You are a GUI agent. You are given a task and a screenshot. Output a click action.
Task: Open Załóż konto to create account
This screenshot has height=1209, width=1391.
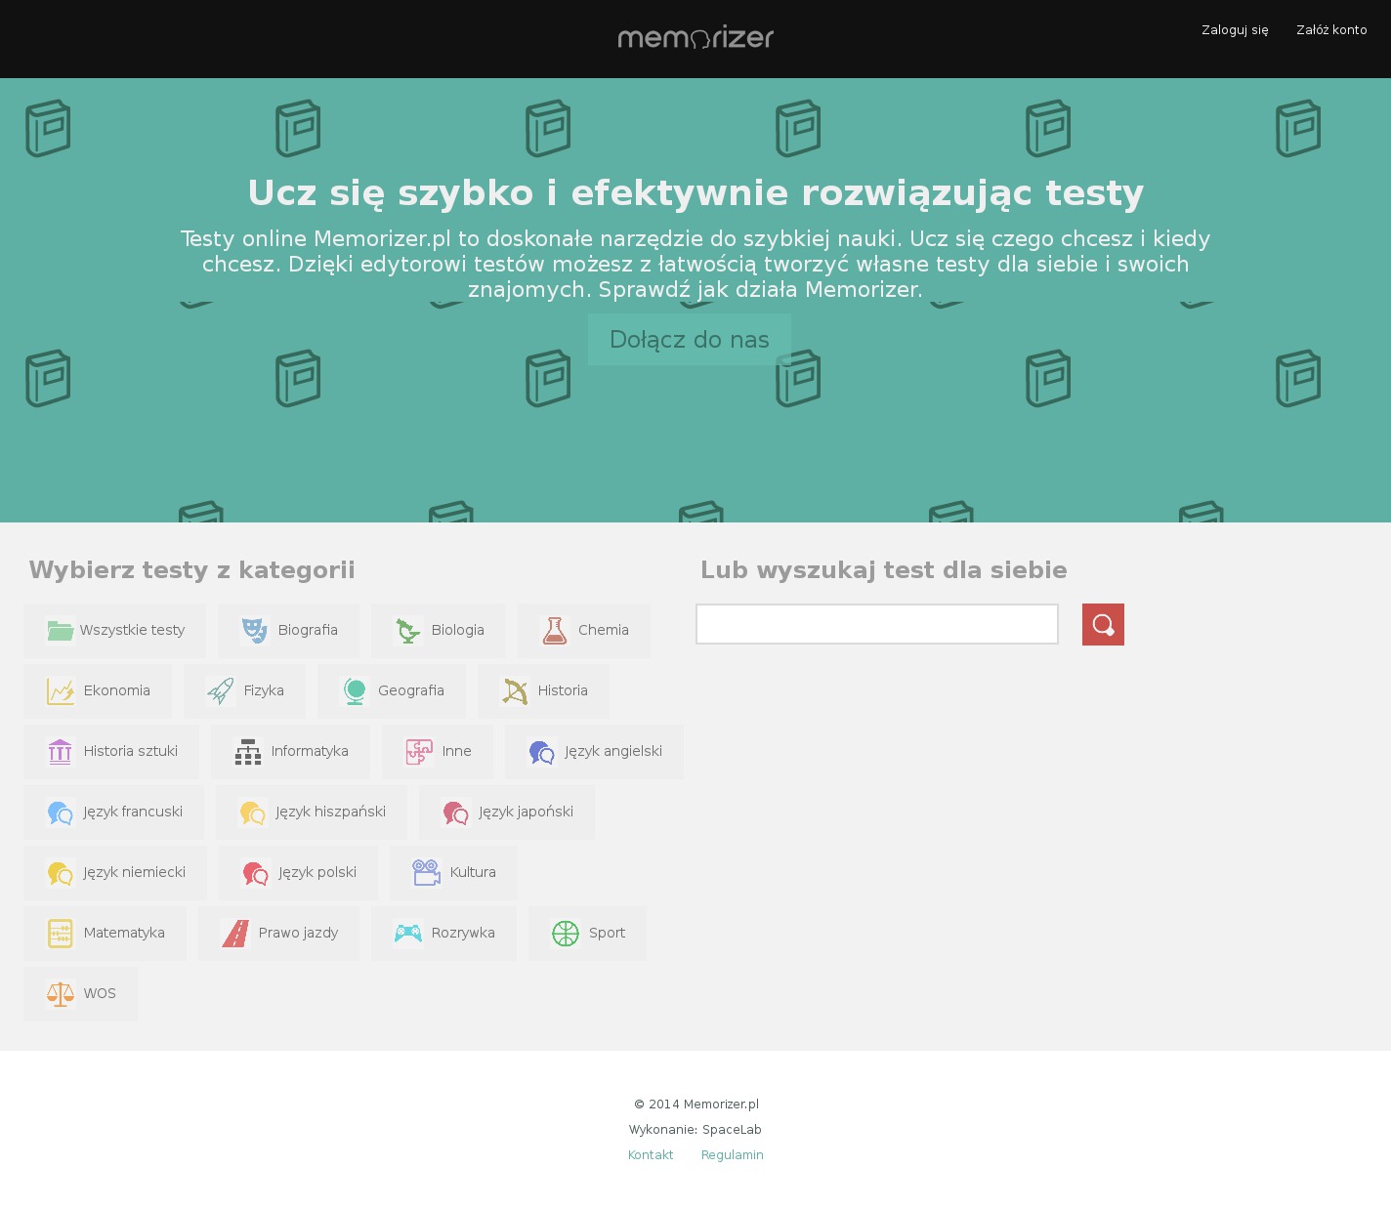[1331, 30]
